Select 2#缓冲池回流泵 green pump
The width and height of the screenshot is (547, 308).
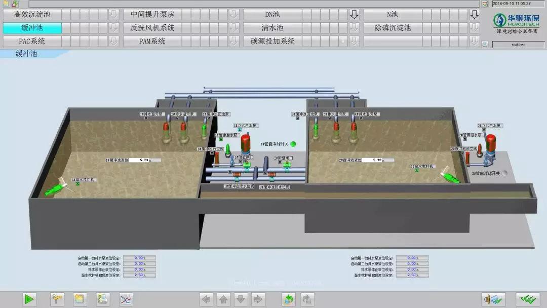pos(316,131)
